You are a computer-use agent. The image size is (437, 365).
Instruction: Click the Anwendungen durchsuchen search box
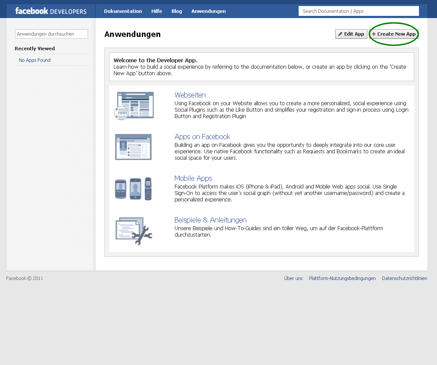[x=51, y=34]
